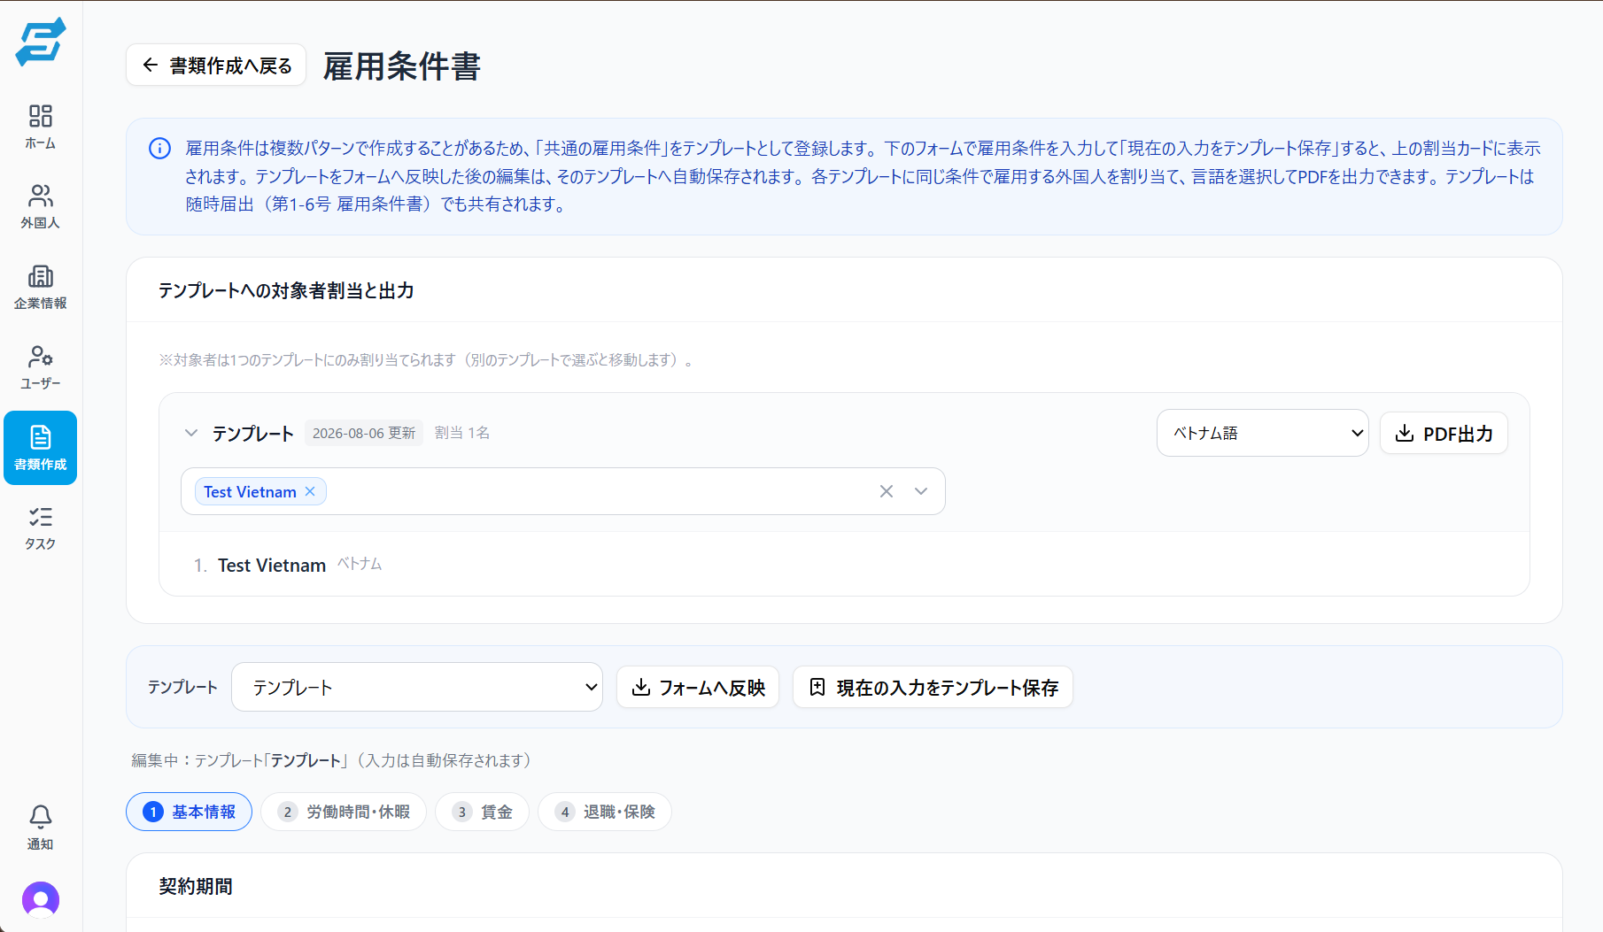Open the 退職・保険 tab
The width and height of the screenshot is (1603, 932).
click(605, 812)
